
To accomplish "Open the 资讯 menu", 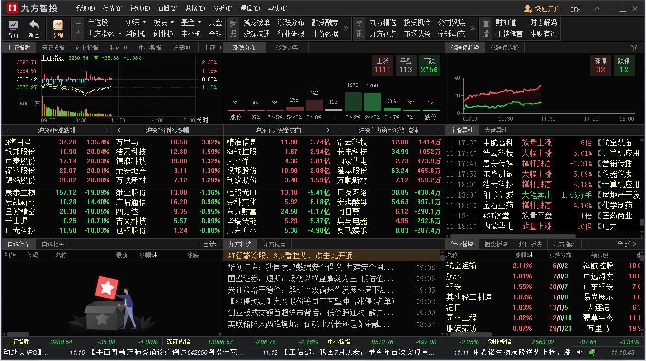I will [x=140, y=9].
